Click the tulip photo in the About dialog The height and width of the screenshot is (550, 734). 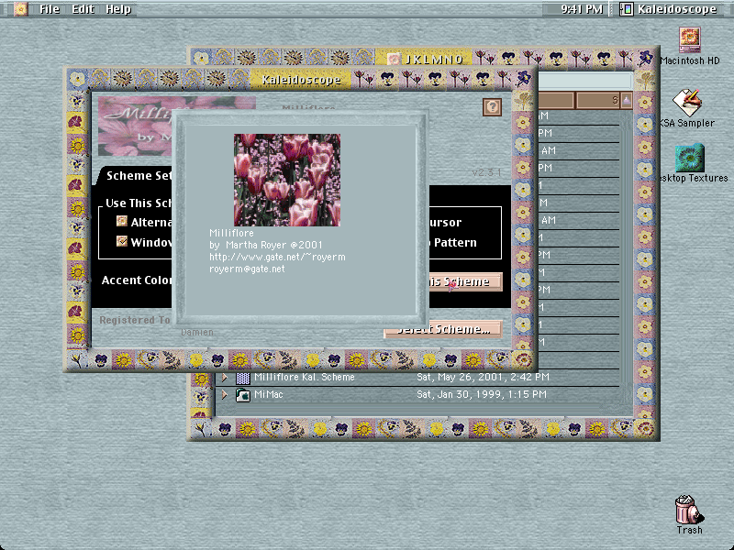[287, 180]
